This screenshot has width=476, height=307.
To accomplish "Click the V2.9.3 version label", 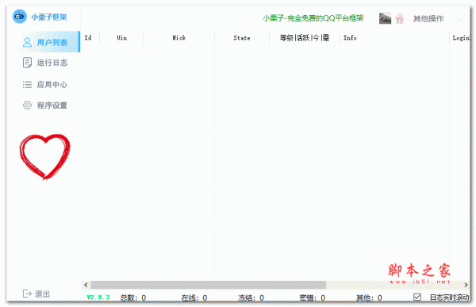I will (98, 297).
